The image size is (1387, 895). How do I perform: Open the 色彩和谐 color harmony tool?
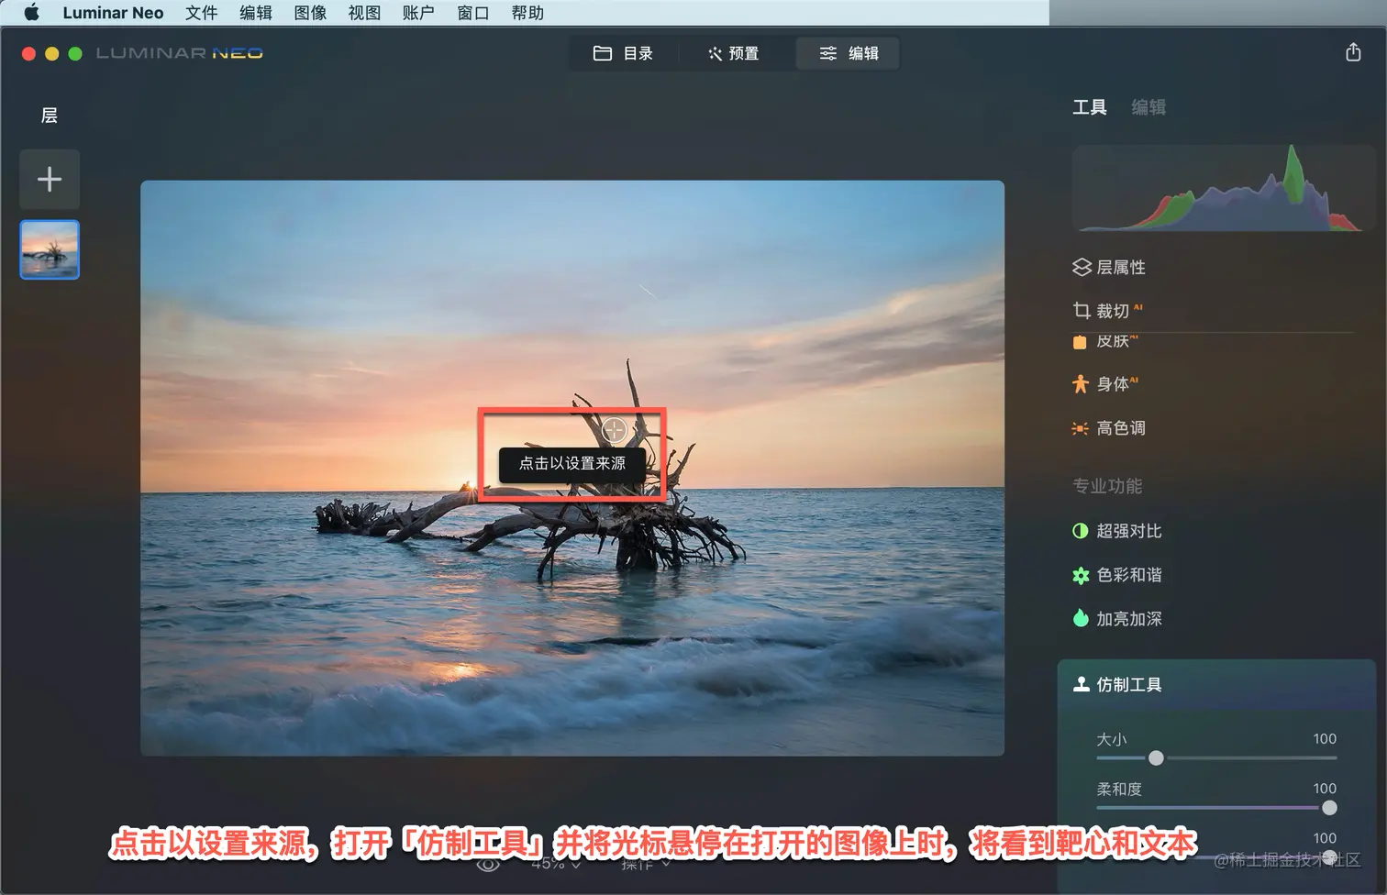tap(1117, 575)
